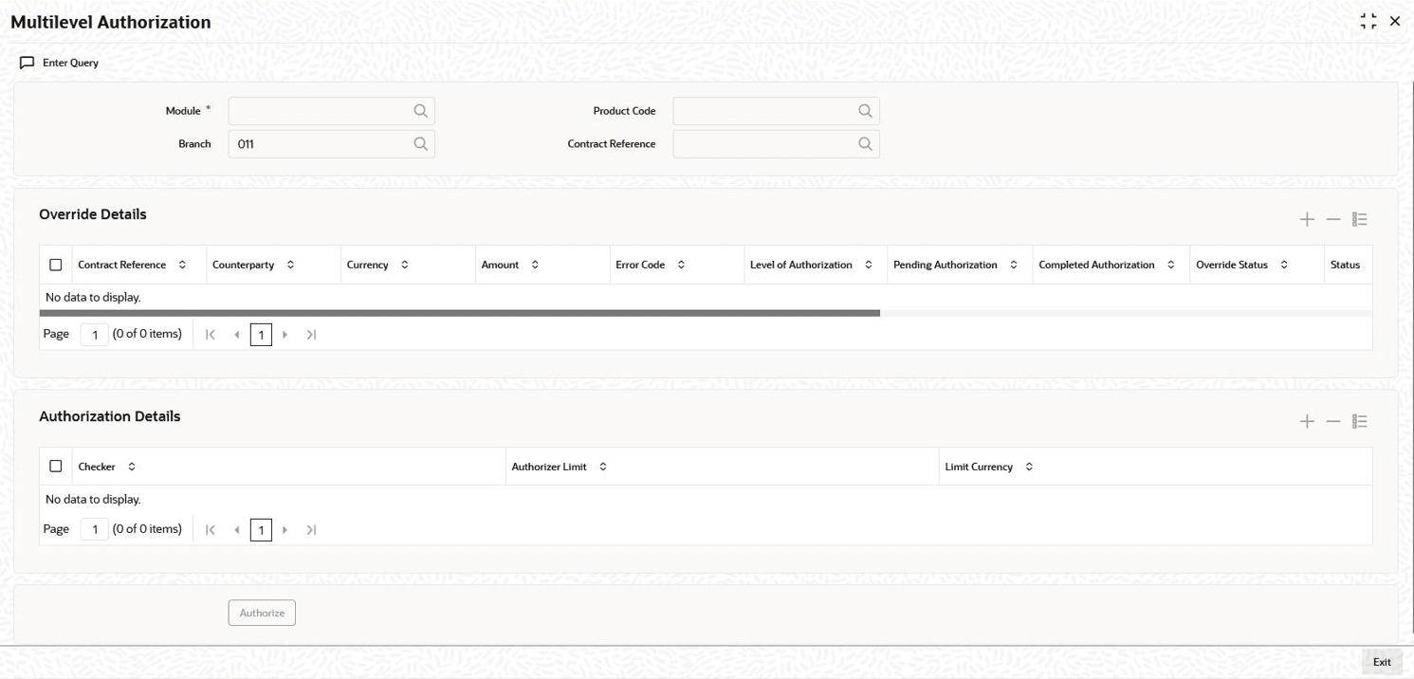The width and height of the screenshot is (1414, 679).
Task: Click the Product Code input field
Action: (x=776, y=111)
